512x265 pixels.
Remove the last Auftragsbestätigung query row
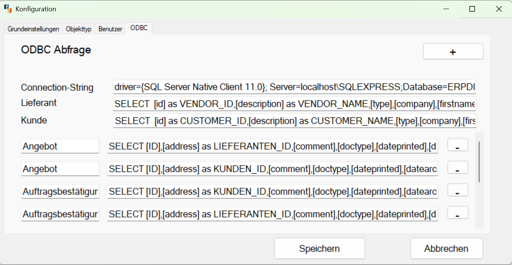[x=457, y=213]
